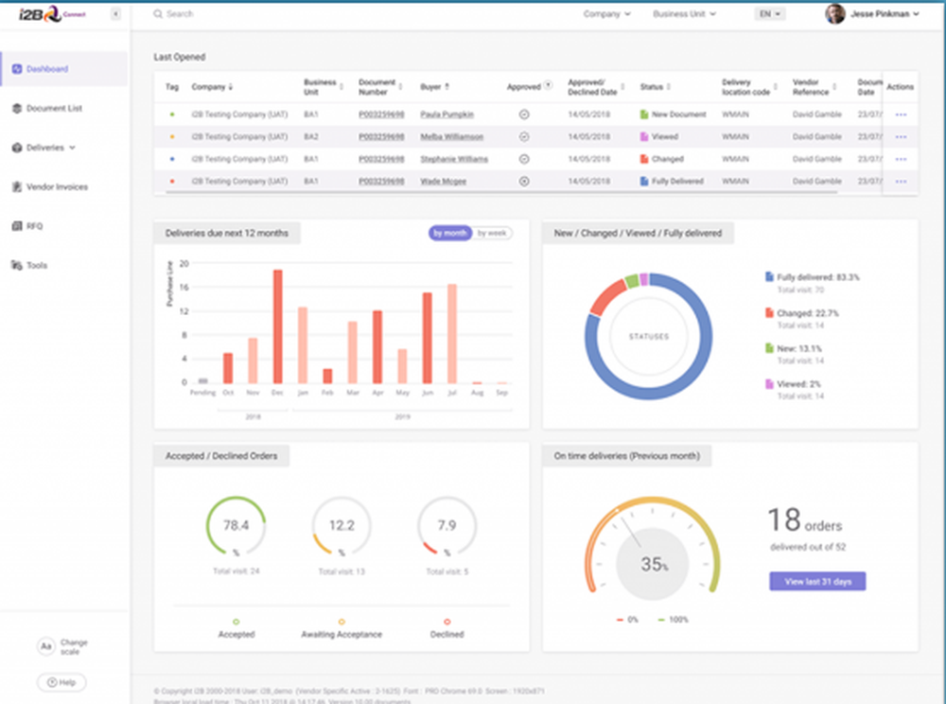Click View last 31 days button
This screenshot has width=946, height=704.
pos(817,582)
